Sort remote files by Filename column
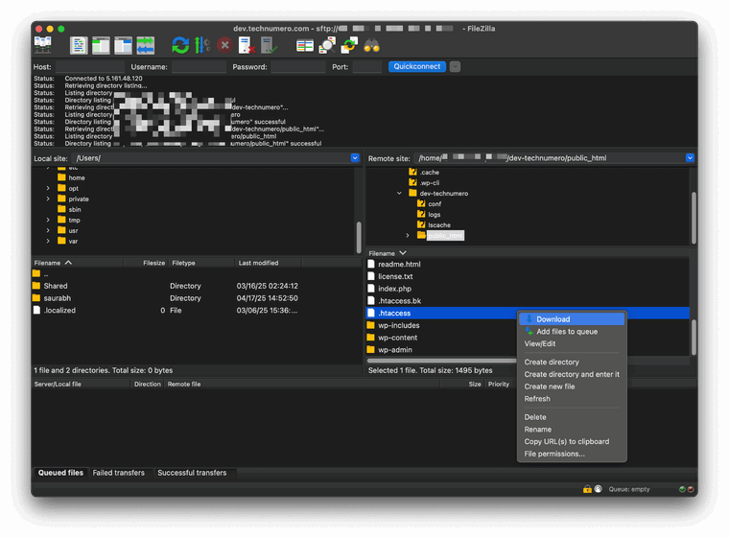The image size is (729, 538). (528, 253)
